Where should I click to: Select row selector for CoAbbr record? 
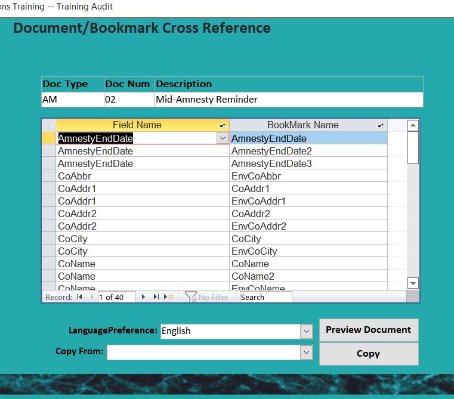click(x=49, y=176)
